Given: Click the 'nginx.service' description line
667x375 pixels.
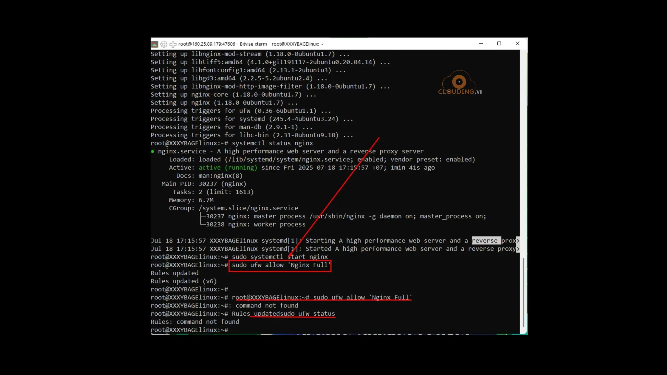Looking at the screenshot, I should point(287,151).
